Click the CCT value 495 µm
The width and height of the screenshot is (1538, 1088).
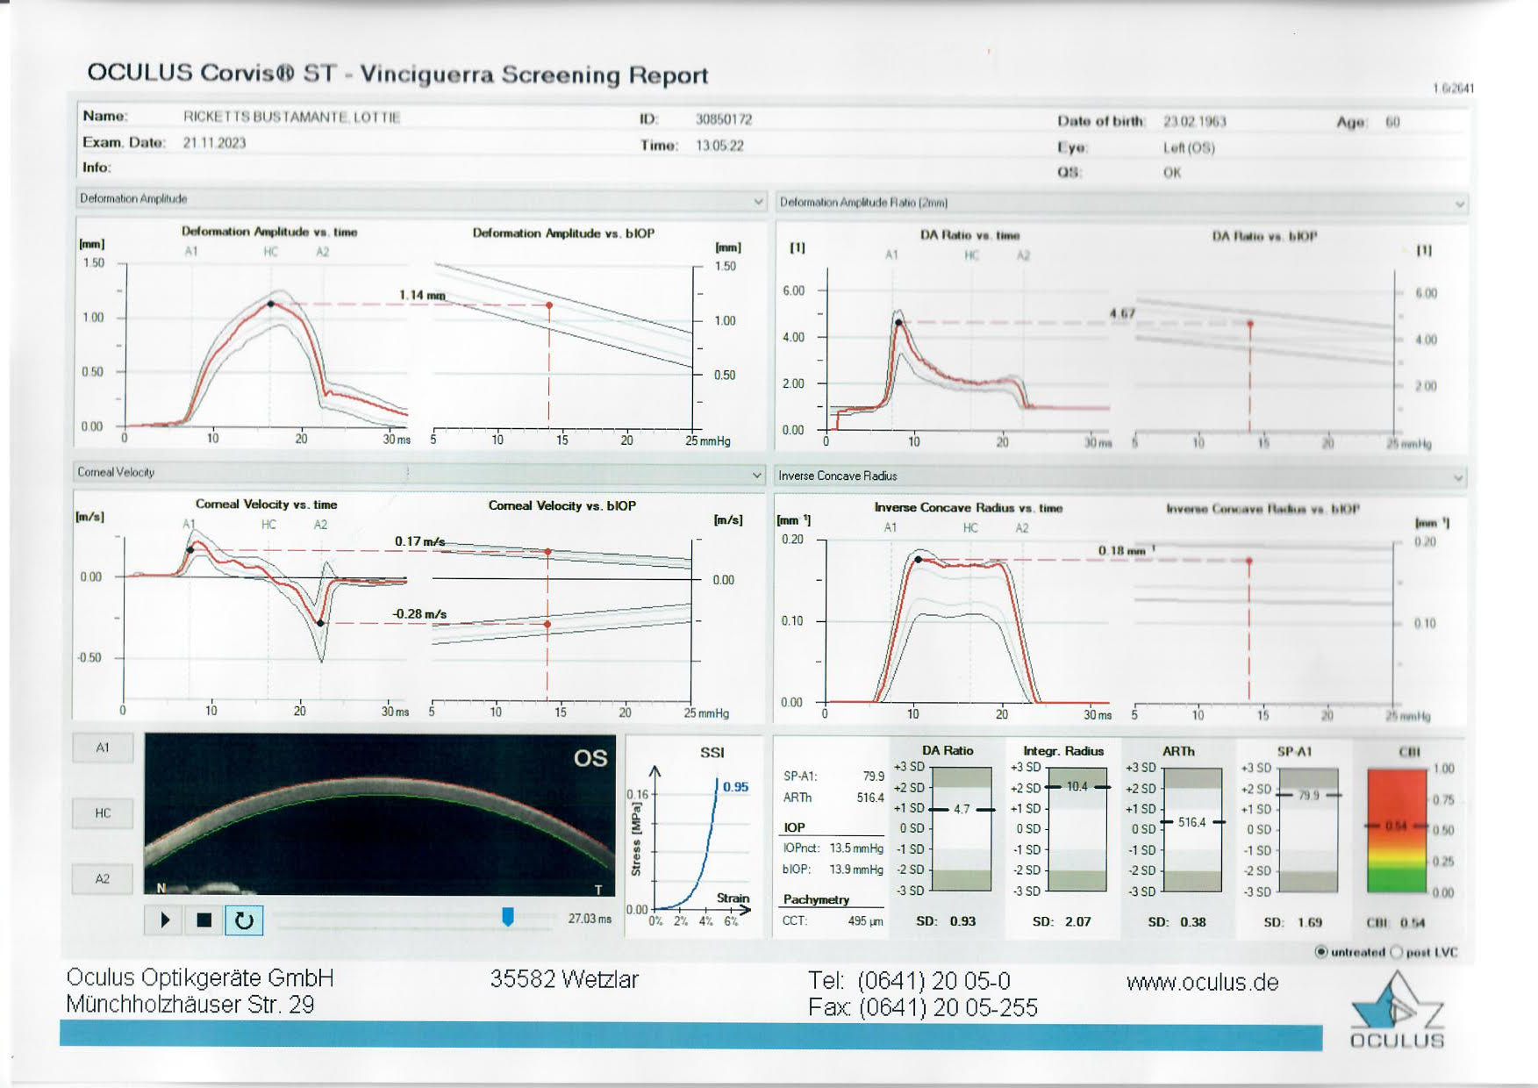pos(865,920)
